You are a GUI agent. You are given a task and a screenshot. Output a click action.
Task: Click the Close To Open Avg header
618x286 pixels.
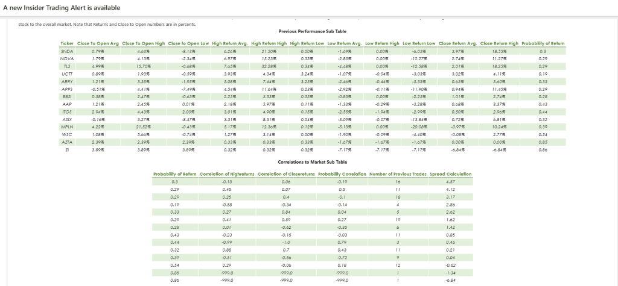pos(98,43)
